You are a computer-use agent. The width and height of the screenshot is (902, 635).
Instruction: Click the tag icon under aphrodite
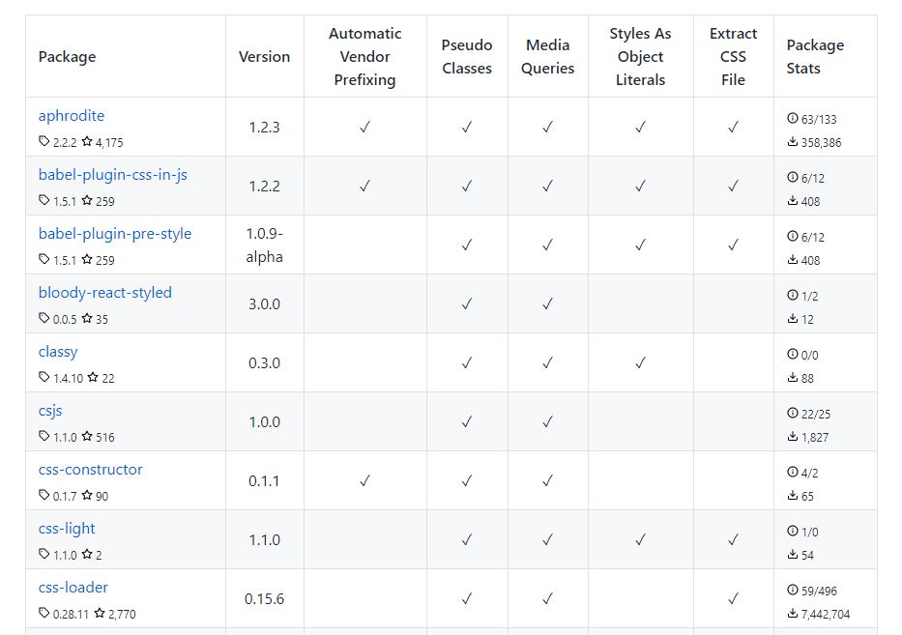tap(44, 142)
